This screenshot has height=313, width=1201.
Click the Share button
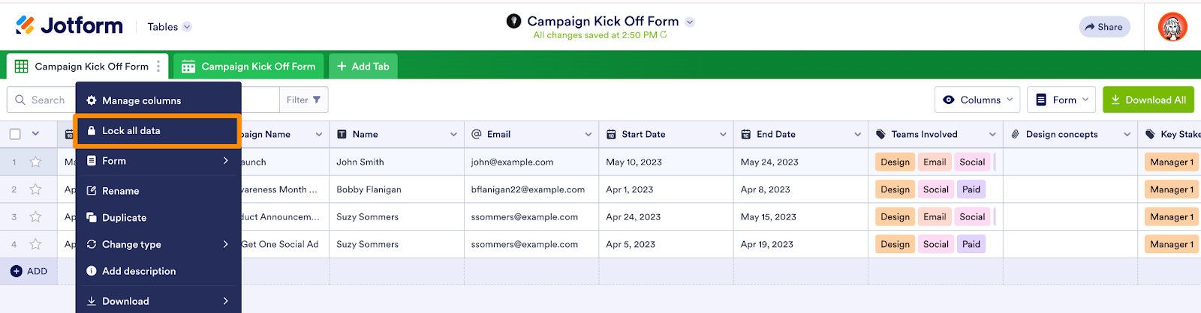pos(1104,27)
